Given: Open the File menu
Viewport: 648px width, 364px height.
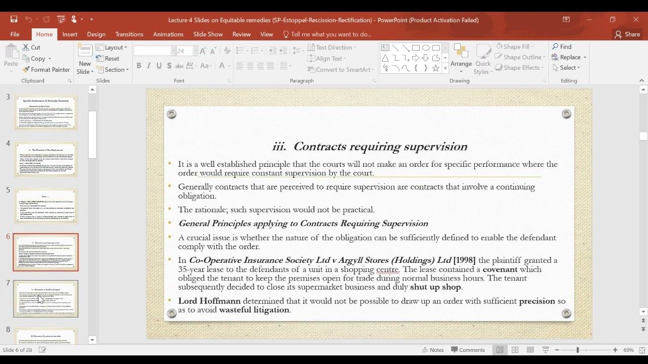Looking at the screenshot, I should [x=15, y=34].
